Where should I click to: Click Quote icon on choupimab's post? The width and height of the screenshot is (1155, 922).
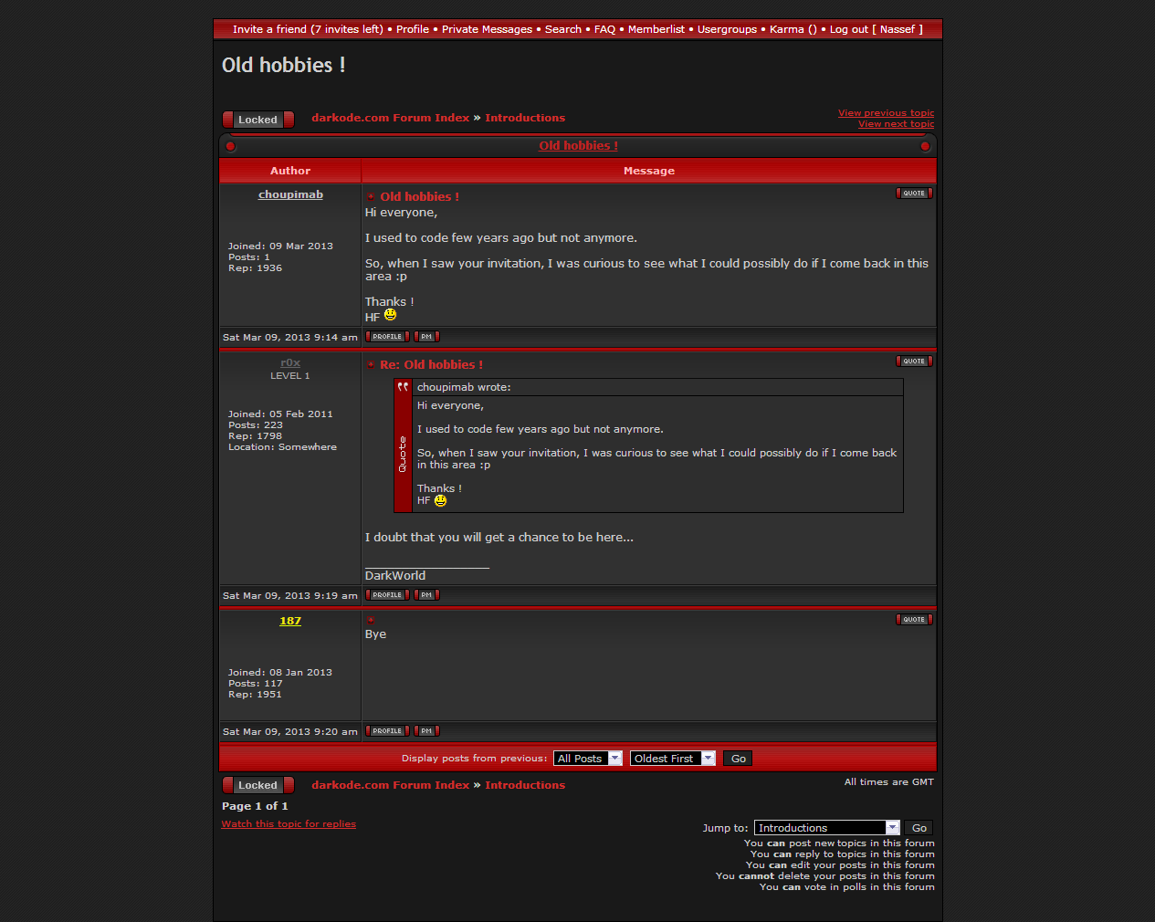[914, 194]
